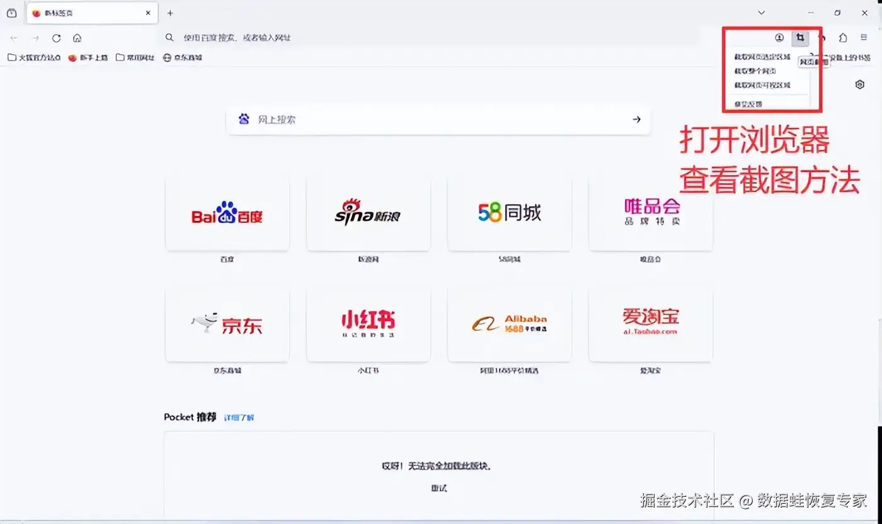Go to the home page icon
The image size is (882, 524).
(77, 38)
